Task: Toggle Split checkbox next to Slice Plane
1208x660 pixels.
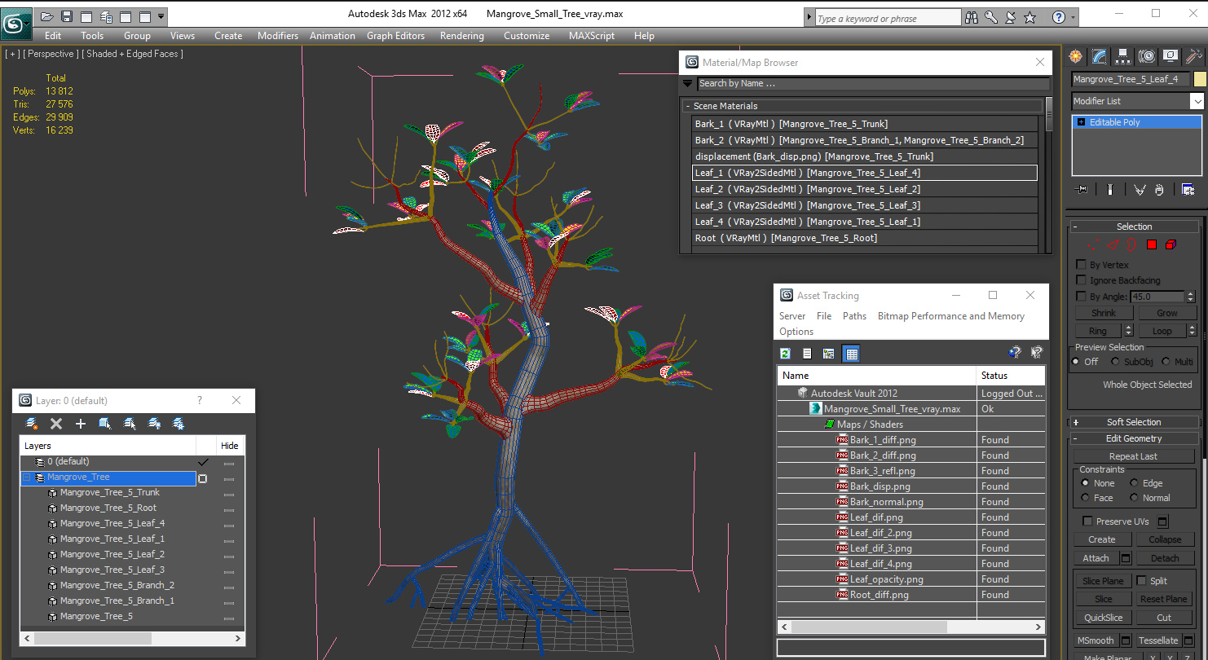Action: pos(1142,581)
